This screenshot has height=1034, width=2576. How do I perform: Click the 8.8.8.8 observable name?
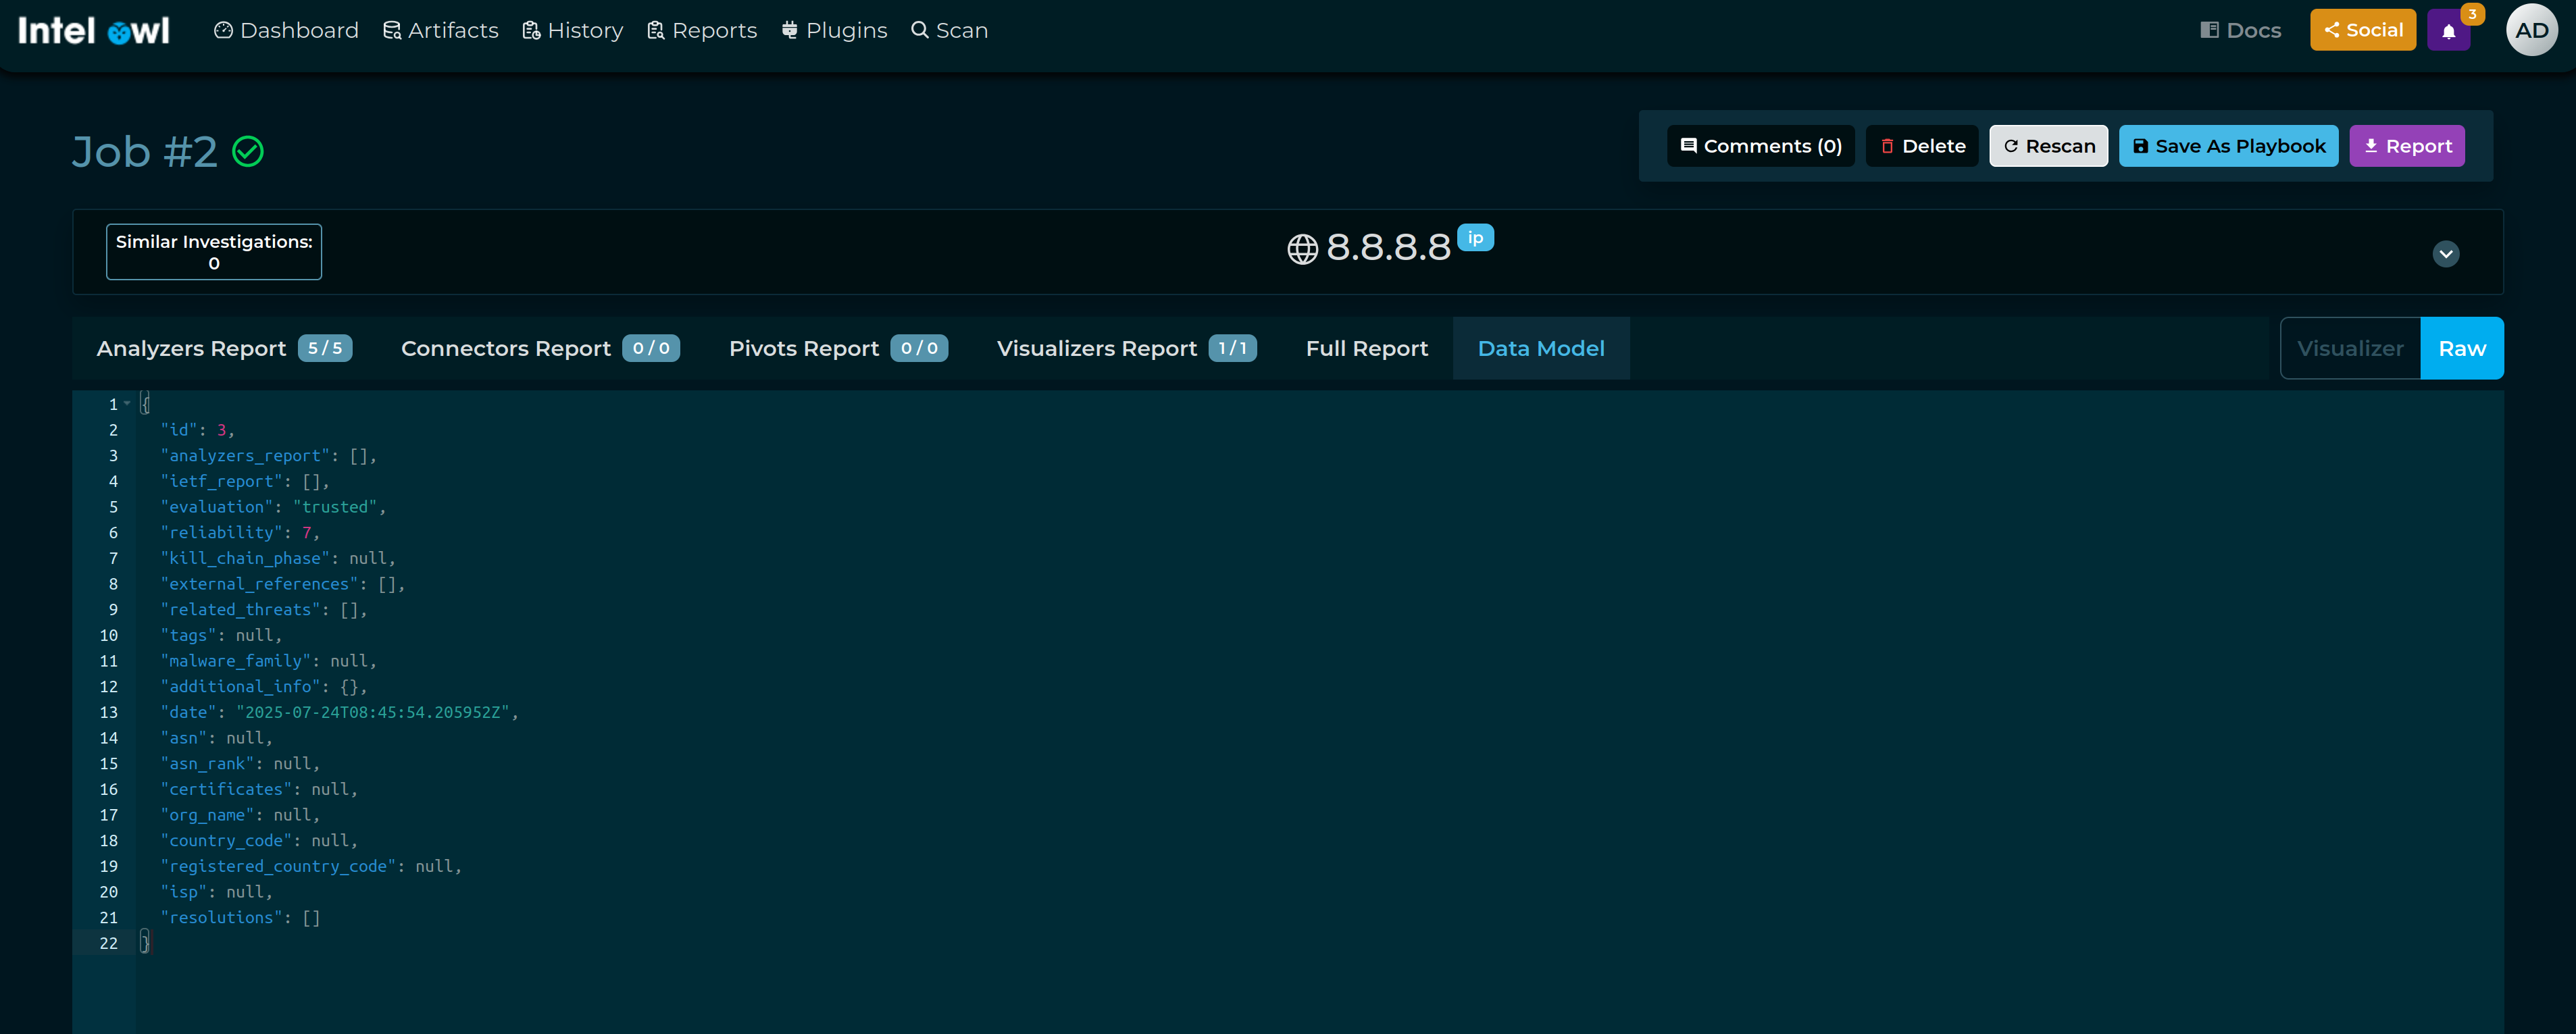(1388, 247)
